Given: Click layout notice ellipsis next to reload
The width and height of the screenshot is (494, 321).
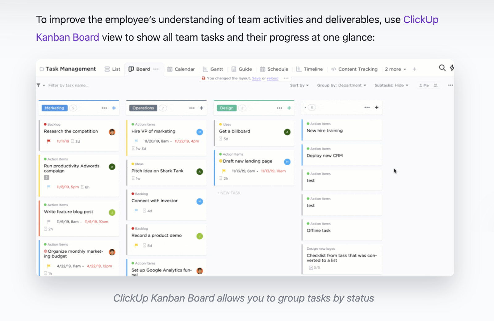Looking at the screenshot, I should 286,78.
